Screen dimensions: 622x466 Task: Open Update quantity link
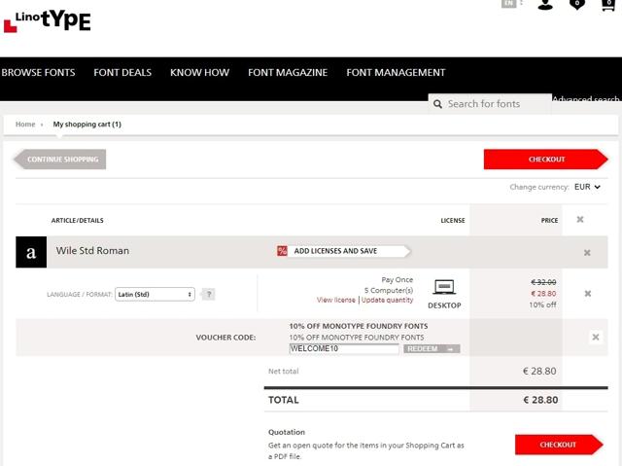click(387, 300)
